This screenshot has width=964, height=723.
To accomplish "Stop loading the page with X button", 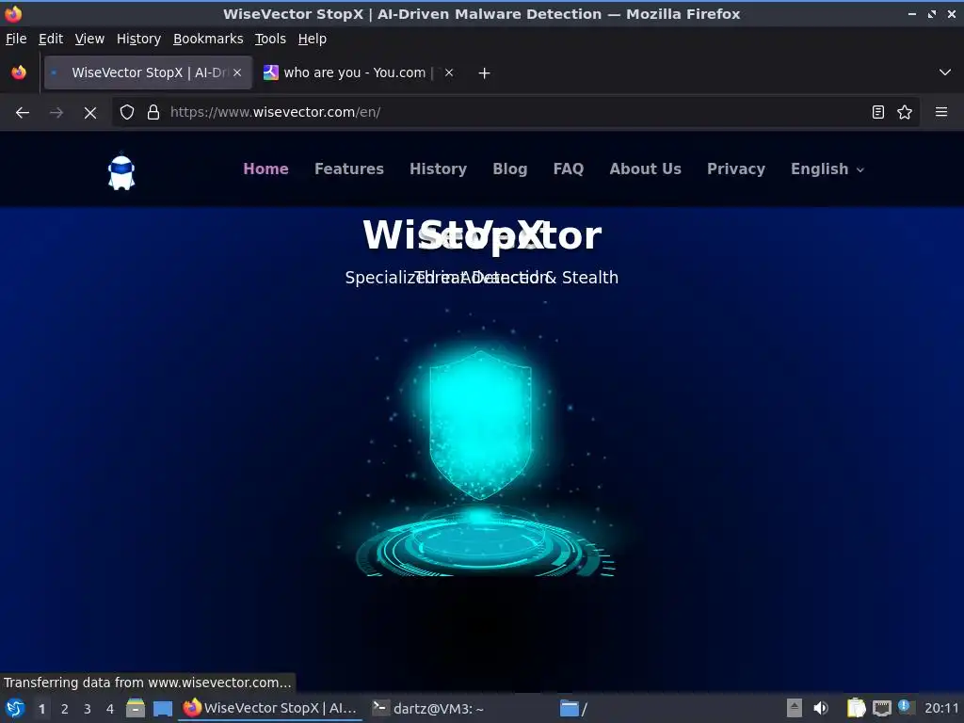I will point(90,113).
